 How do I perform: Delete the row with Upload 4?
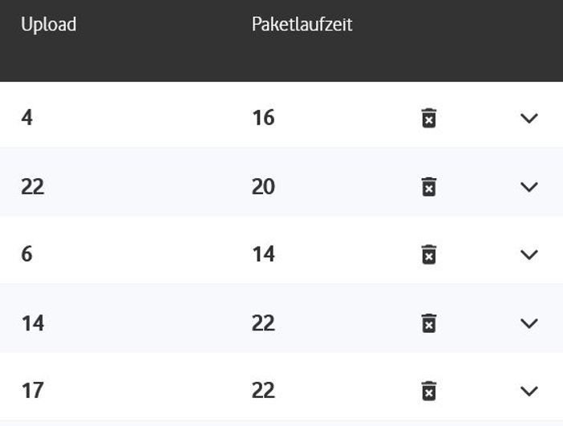point(429,119)
